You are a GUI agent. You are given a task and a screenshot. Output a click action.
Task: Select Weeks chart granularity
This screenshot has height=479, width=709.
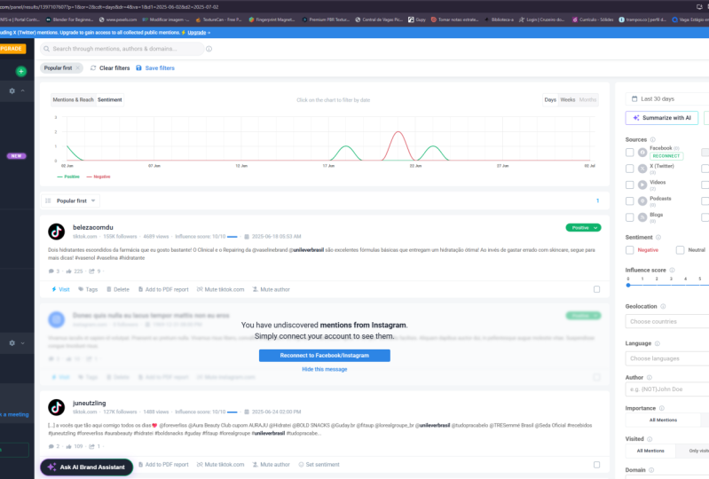[x=568, y=100]
